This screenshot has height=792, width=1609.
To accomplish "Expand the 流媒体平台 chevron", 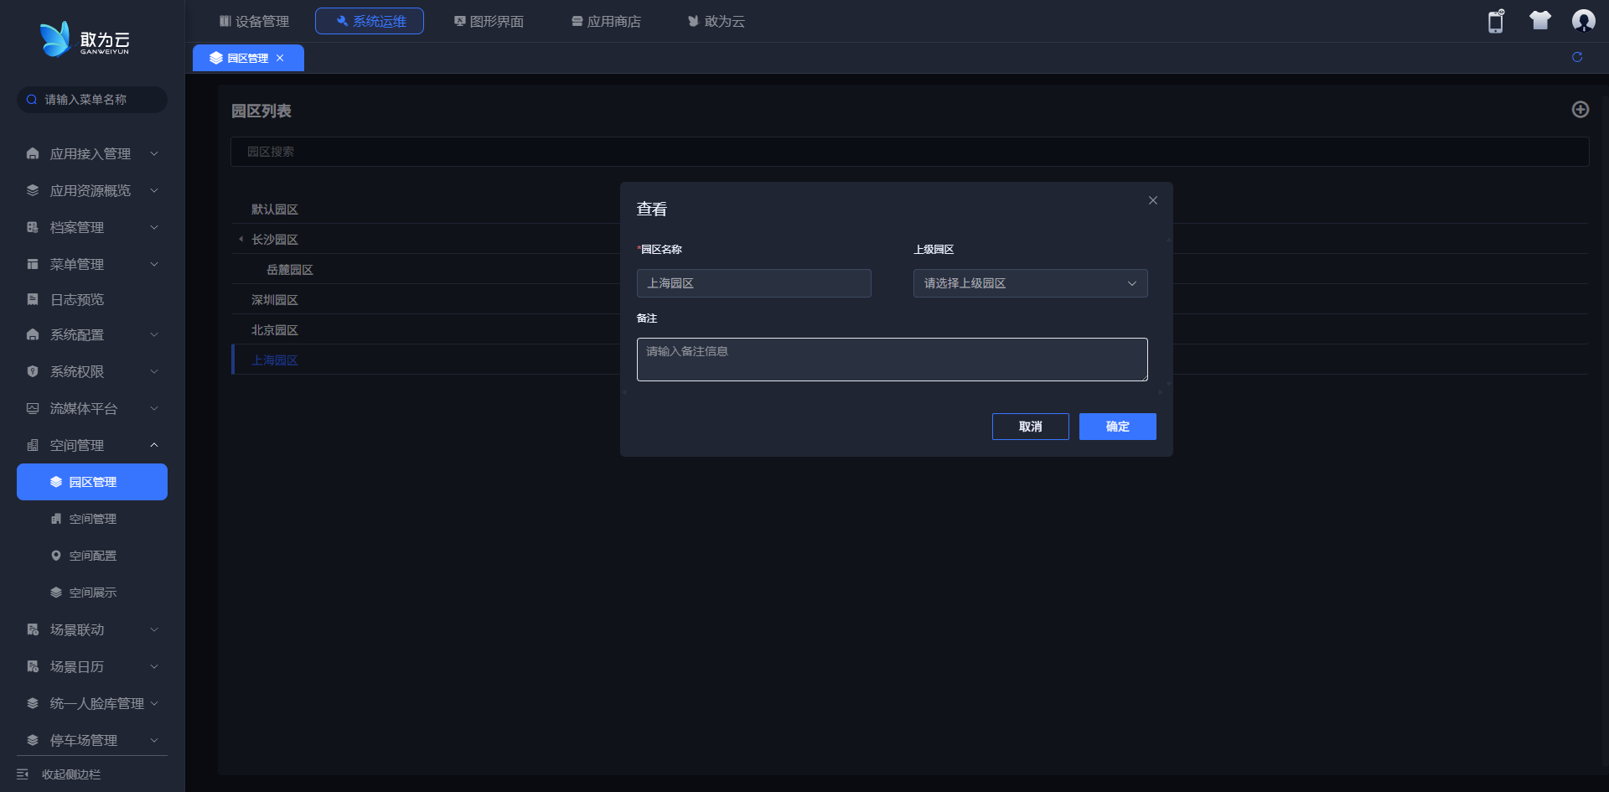I will click(x=154, y=408).
